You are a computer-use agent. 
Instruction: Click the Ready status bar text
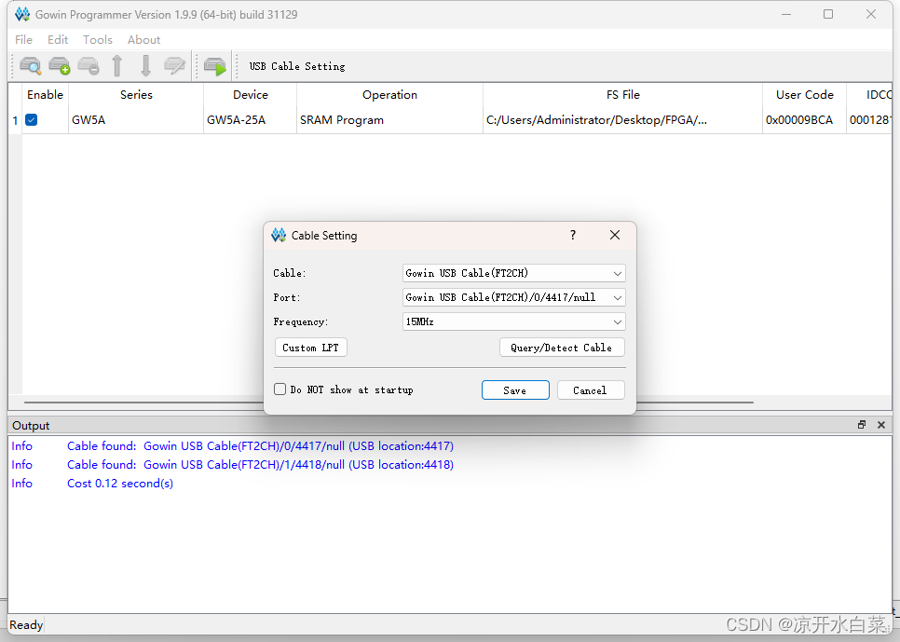pyautogui.click(x=26, y=625)
